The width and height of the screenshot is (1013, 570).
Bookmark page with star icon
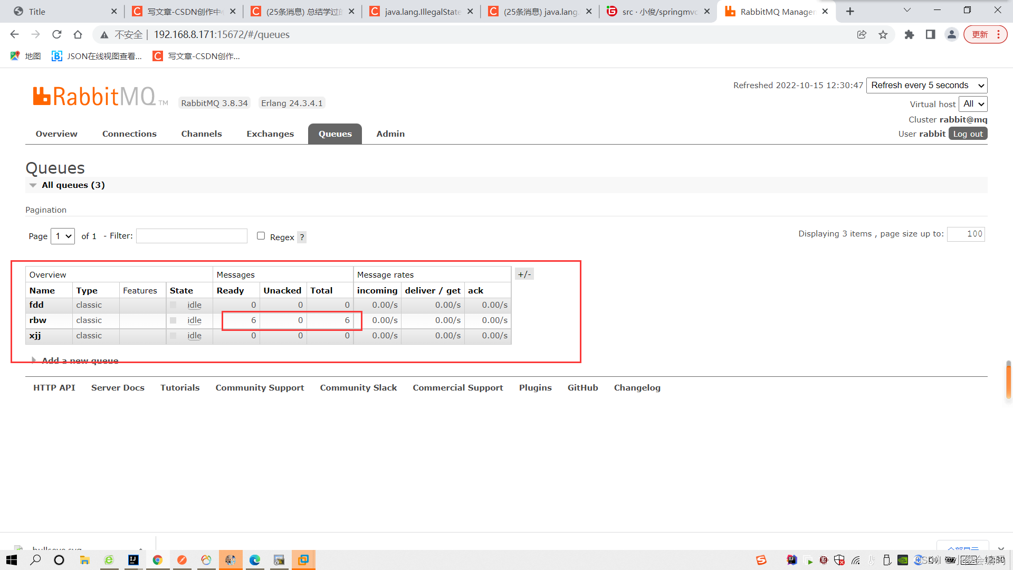point(883,34)
